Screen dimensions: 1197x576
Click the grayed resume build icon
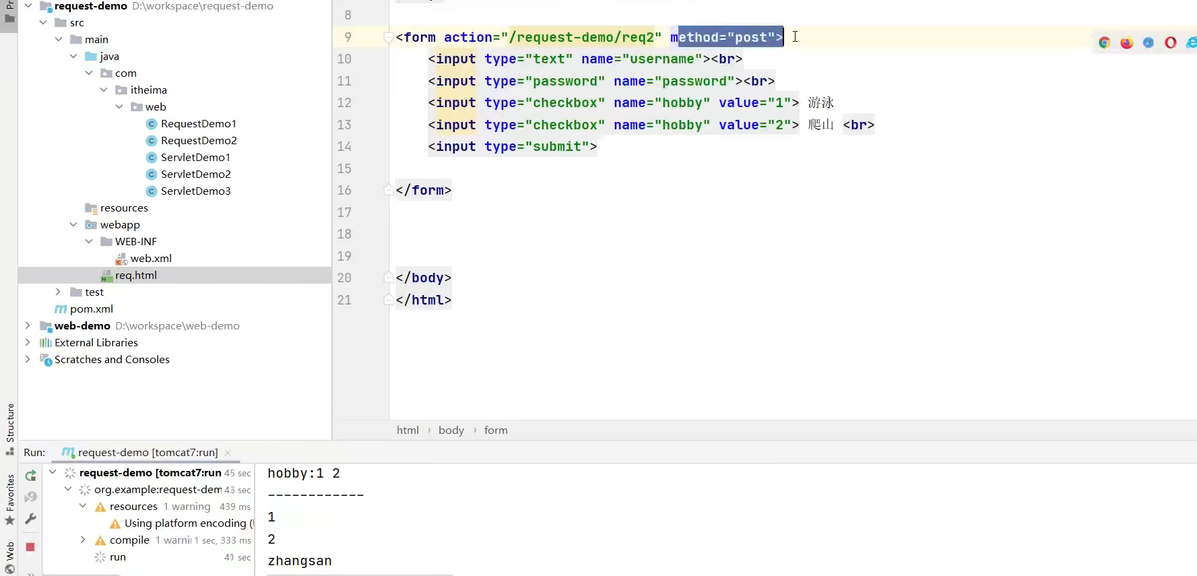pyautogui.click(x=30, y=497)
